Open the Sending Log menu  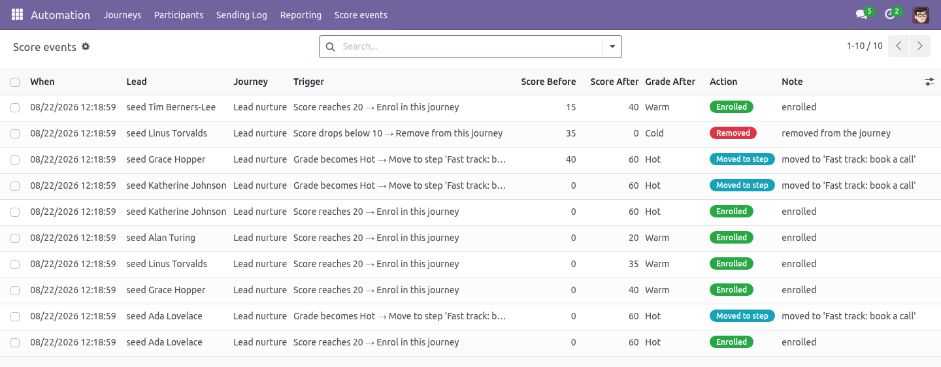242,14
